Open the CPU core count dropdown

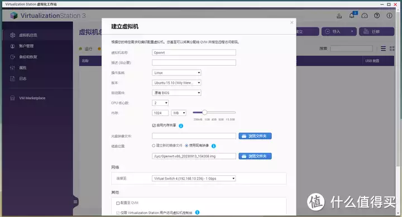pos(160,103)
